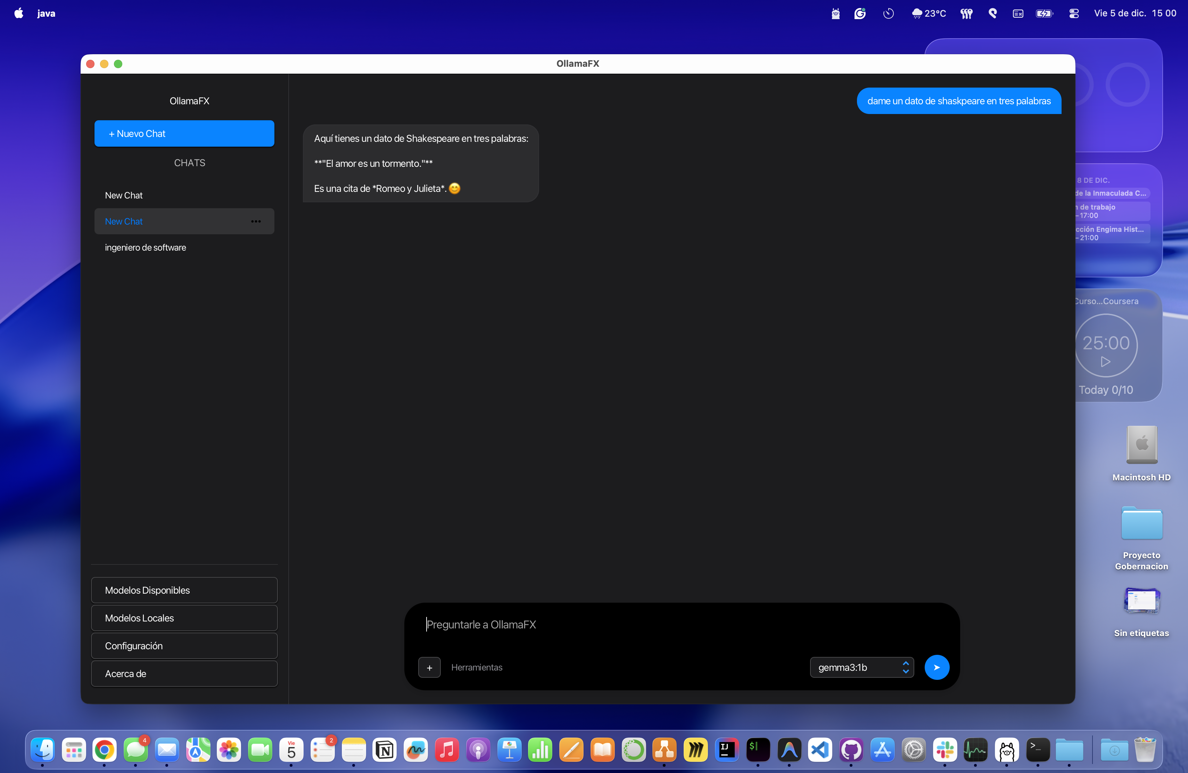Image resolution: width=1188 pixels, height=773 pixels.
Task: Click the Time Machine menu bar icon
Action: click(888, 14)
